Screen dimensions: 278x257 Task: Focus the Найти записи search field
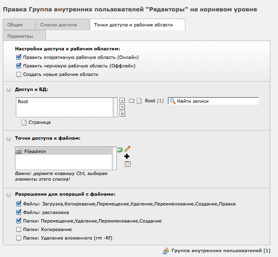coord(217,101)
